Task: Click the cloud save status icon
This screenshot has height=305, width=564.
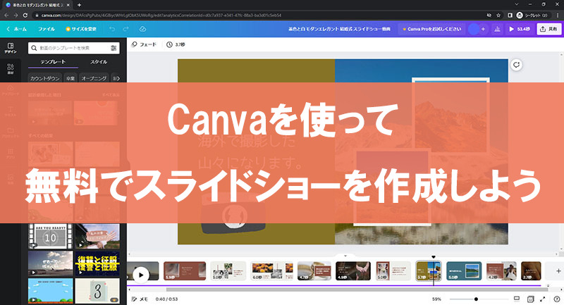Action: point(142,29)
